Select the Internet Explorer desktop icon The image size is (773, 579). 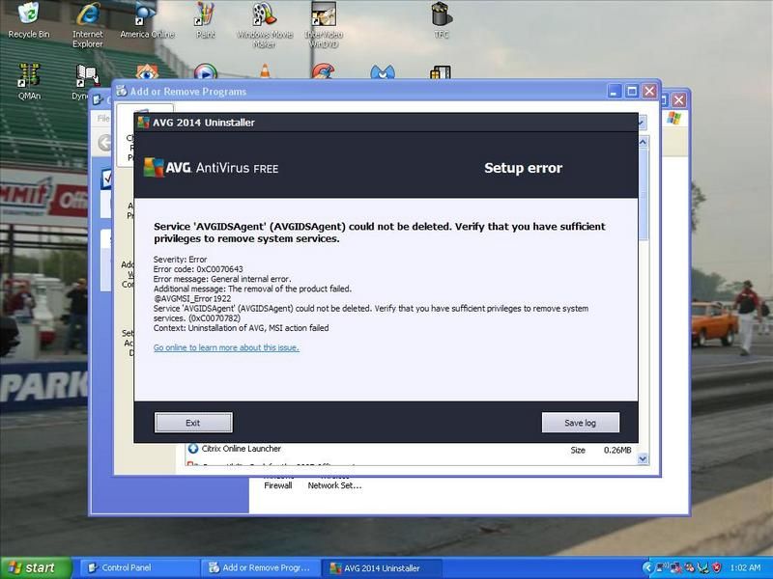[88, 25]
